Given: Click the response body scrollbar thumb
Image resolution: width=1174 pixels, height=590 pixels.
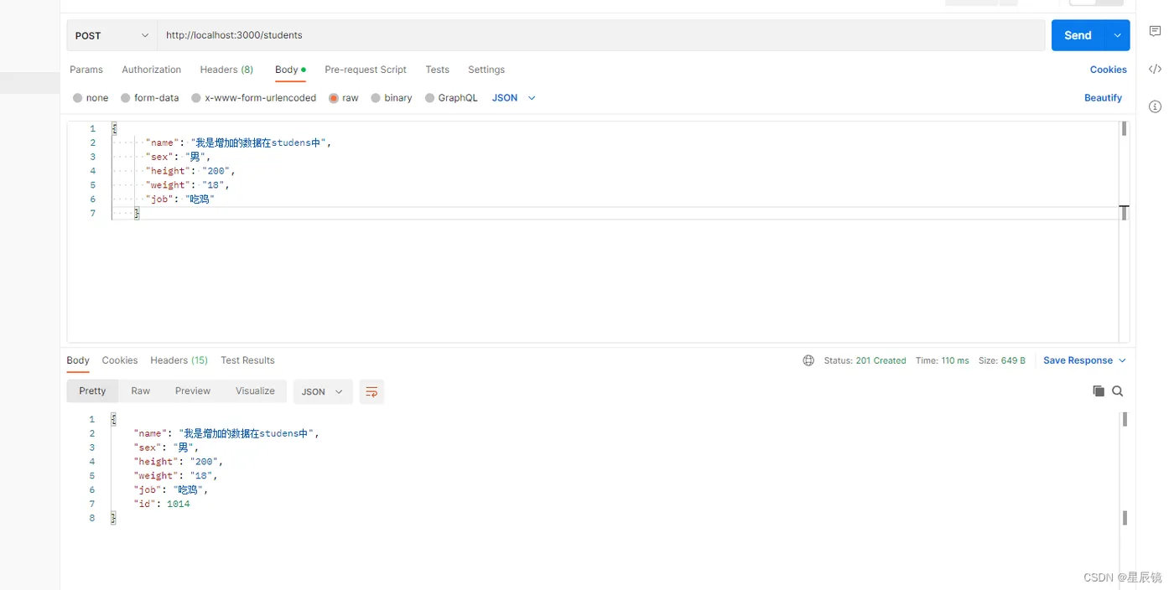Looking at the screenshot, I should 1125,418.
